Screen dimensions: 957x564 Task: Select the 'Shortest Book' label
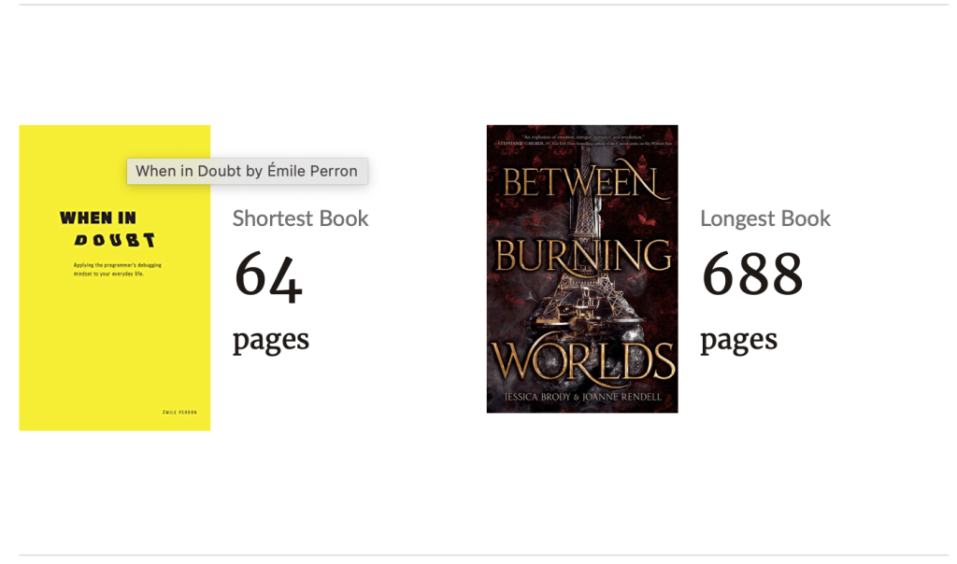click(x=300, y=219)
